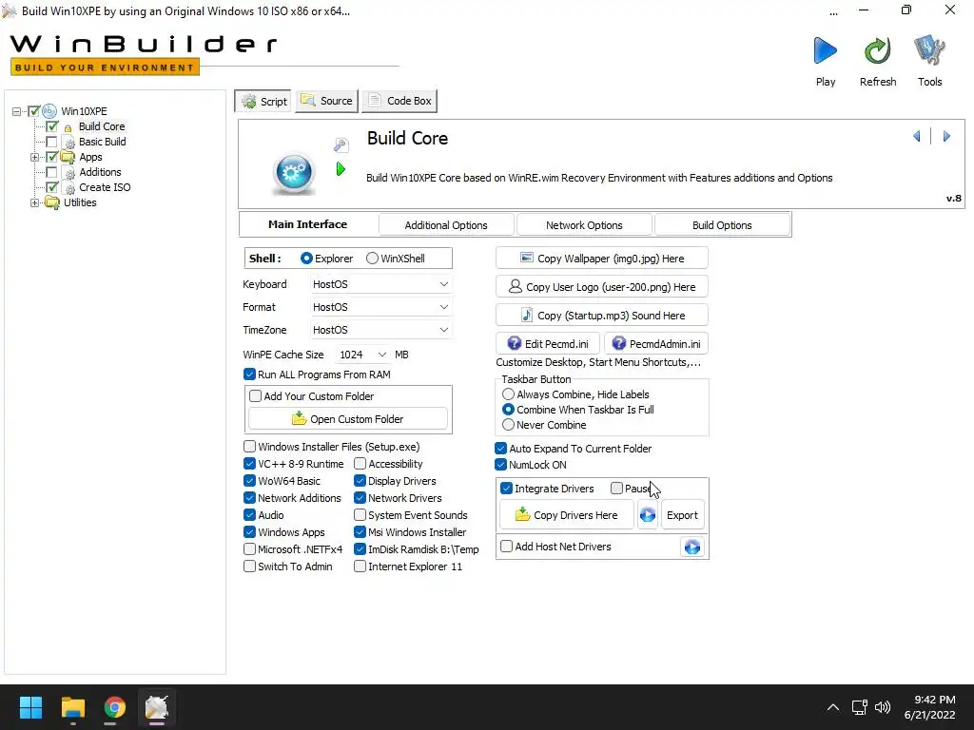The height and width of the screenshot is (730, 974).
Task: Enable Add Your Custom Folder checkbox
Action: 255,396
